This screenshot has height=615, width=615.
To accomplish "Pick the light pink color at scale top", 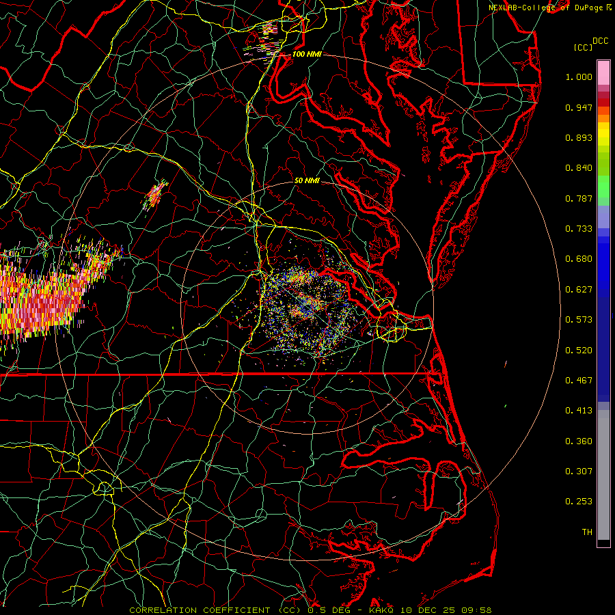I will coord(603,72).
